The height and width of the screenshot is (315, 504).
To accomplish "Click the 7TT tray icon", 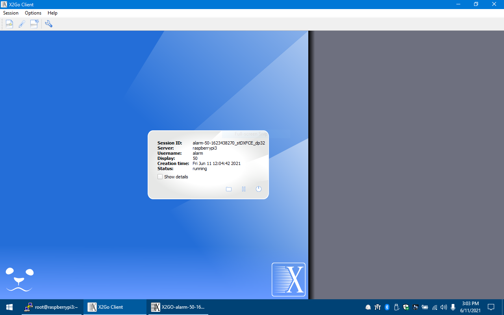I will point(378,307).
